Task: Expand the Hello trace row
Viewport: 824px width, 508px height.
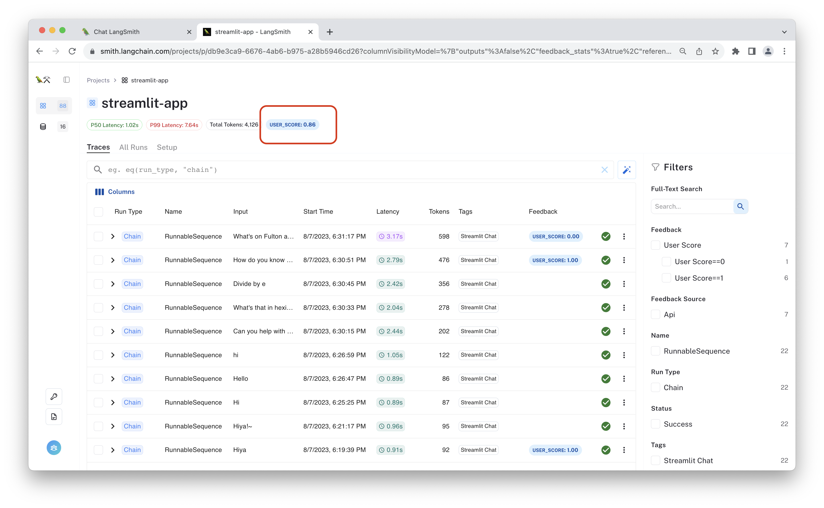Action: click(113, 379)
